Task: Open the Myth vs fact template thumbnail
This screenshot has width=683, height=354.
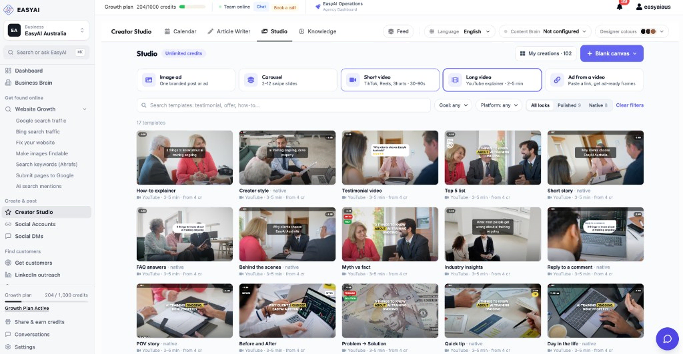Action: point(390,234)
